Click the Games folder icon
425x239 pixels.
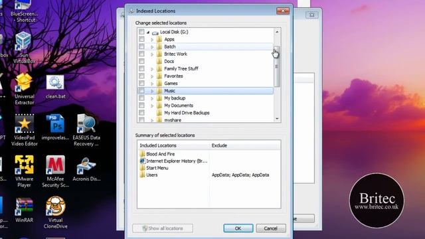[x=159, y=83]
